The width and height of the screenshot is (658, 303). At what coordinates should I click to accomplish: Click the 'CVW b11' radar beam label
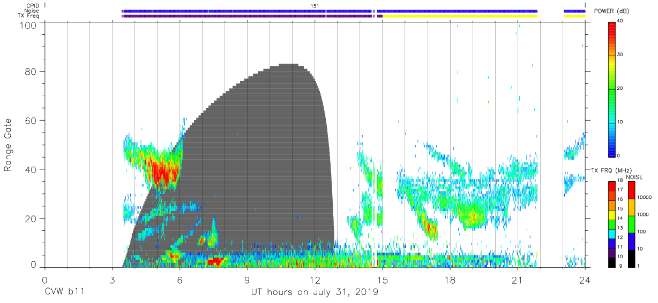click(64, 292)
